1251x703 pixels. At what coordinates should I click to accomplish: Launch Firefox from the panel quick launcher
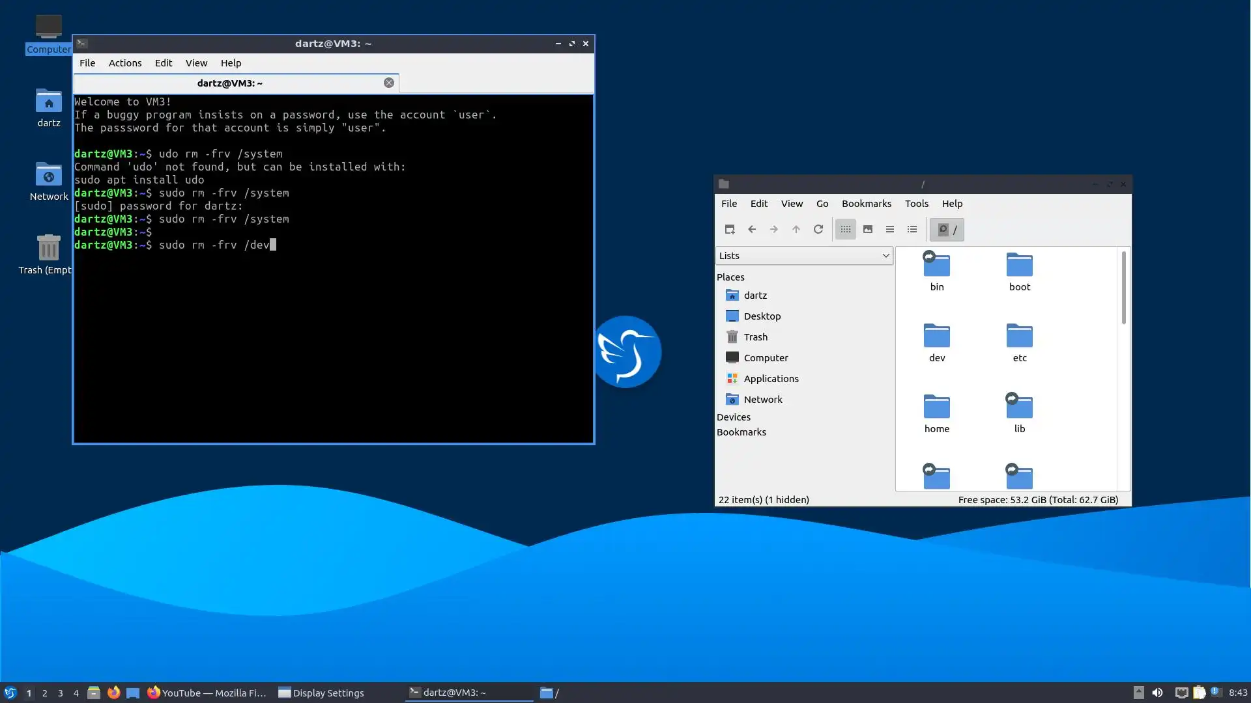point(114,693)
